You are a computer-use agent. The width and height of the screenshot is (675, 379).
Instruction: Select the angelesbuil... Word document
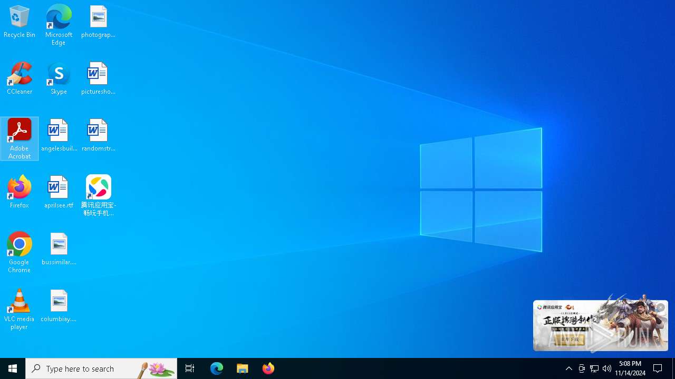[59, 136]
